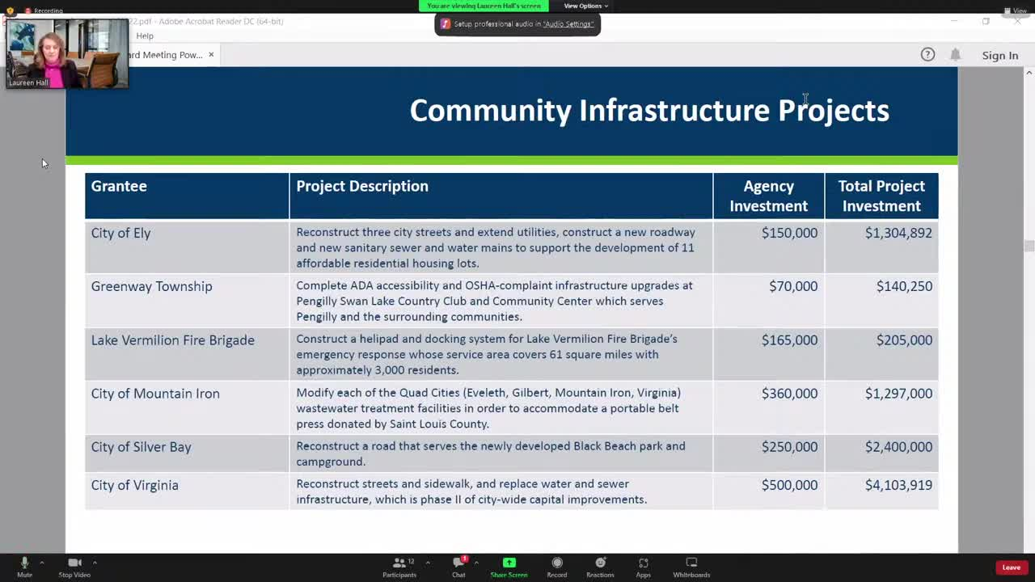
Task: Close the Board Meeting PowerPoint document tab
Action: 211,55
